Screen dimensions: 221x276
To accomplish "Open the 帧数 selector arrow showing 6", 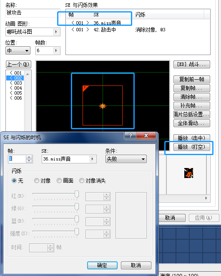I will pos(56,51).
